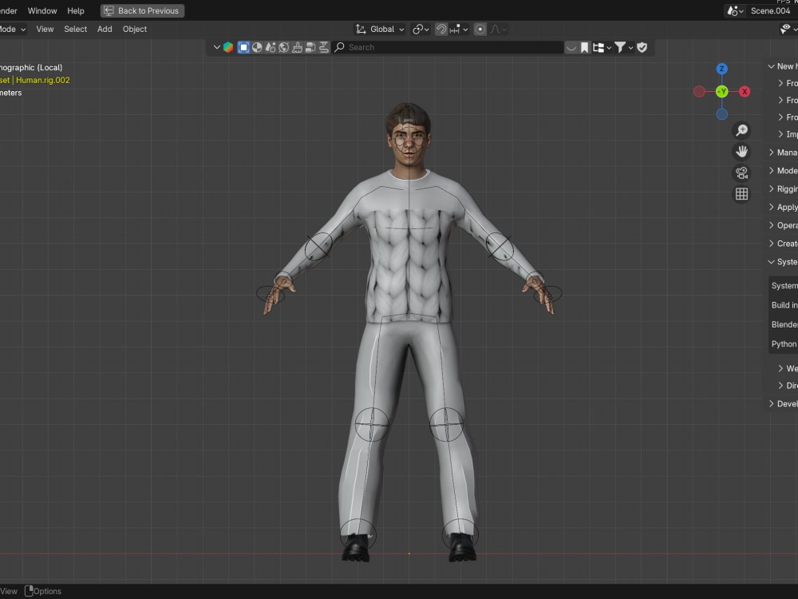The width and height of the screenshot is (798, 599).
Task: Open the scene browse icon dropdown
Action: click(736, 10)
